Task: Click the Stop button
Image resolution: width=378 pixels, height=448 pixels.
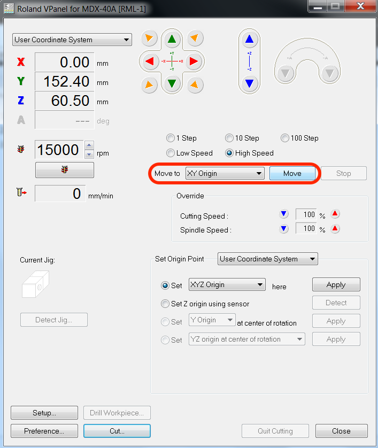Action: pyautogui.click(x=344, y=173)
